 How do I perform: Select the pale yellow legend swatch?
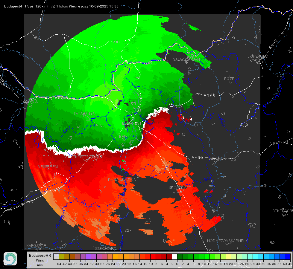point(229,257)
